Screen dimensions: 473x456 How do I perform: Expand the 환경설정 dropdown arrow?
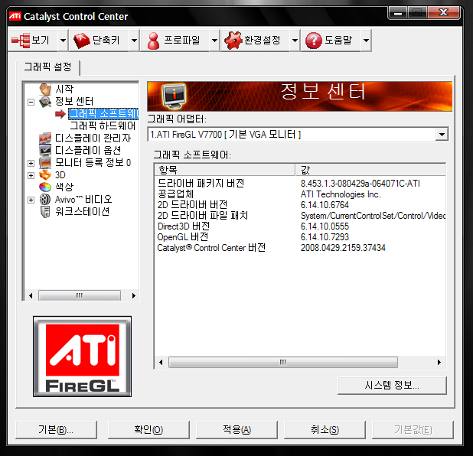point(295,40)
